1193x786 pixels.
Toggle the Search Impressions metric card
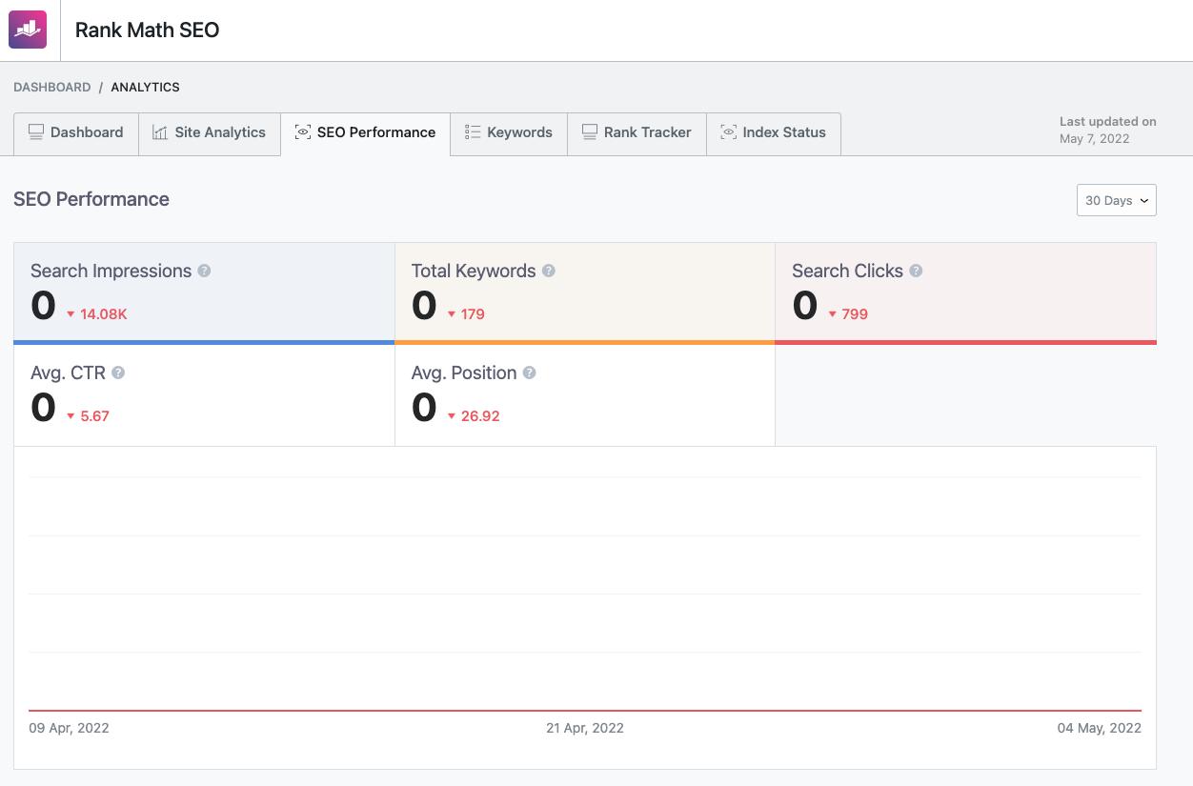[204, 292]
